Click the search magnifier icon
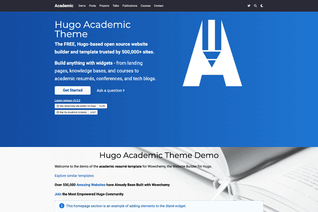This screenshot has width=318, height=212. (x=255, y=6)
